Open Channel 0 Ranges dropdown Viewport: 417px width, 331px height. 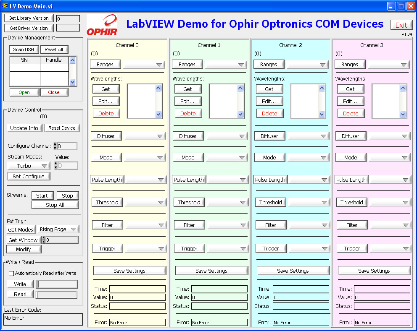point(145,65)
